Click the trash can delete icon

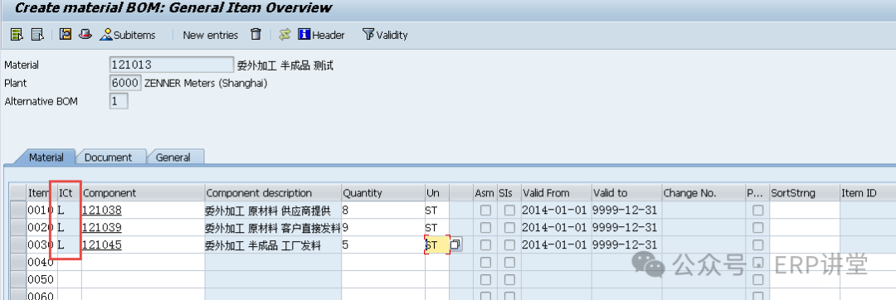click(256, 34)
